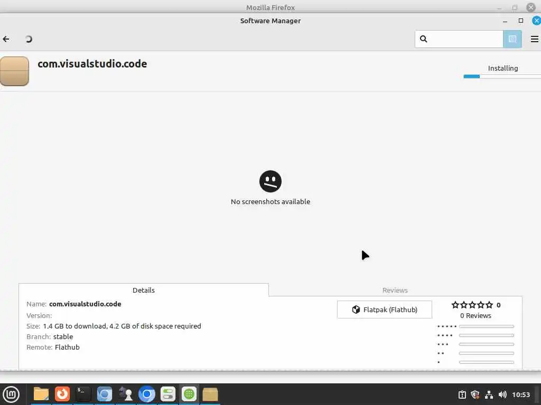
Task: Click the loading spinner indicator
Action: (x=29, y=39)
